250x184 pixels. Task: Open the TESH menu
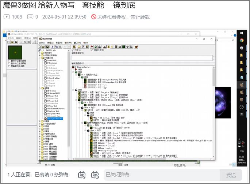[85, 43]
